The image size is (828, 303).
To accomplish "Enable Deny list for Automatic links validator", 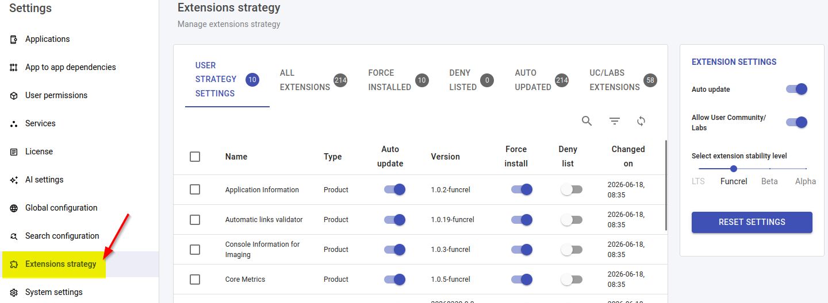I will [x=572, y=219].
